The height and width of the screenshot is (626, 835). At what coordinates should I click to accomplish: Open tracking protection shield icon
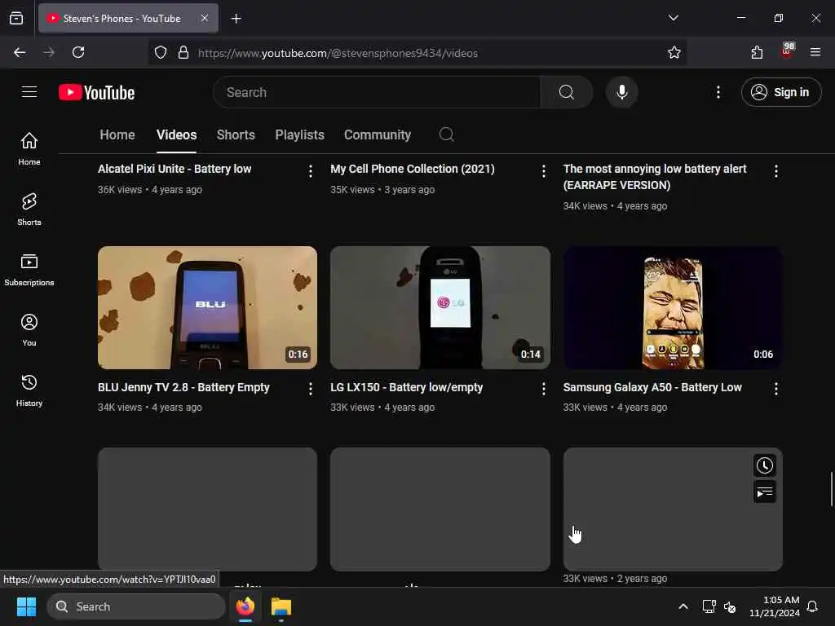(x=161, y=52)
